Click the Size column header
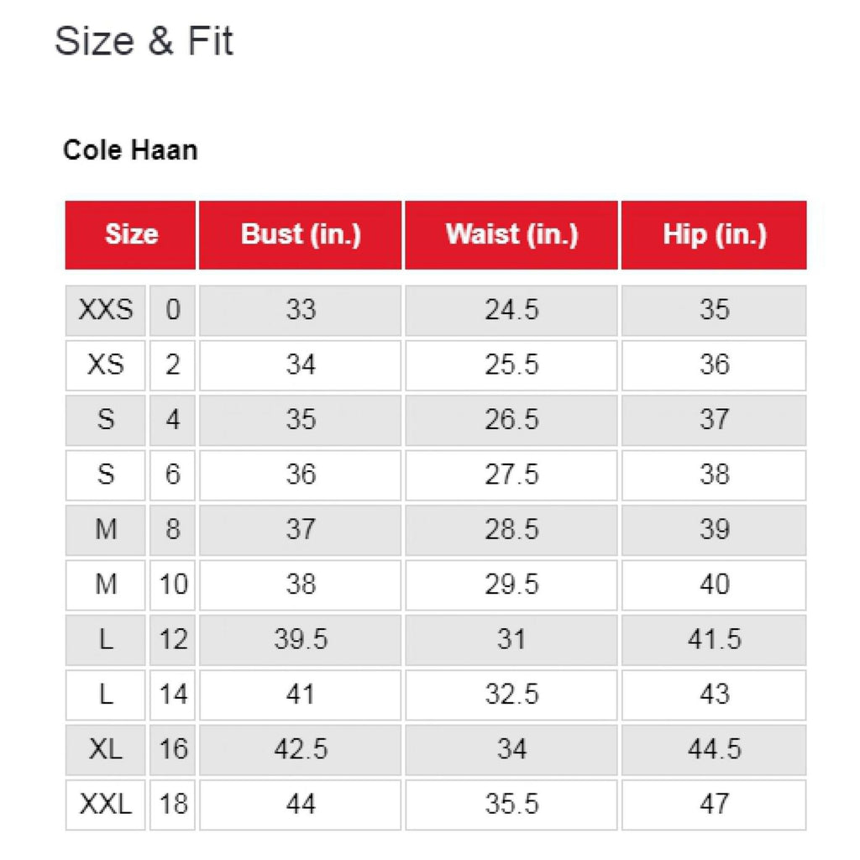This screenshot has height=860, width=860. point(131,234)
